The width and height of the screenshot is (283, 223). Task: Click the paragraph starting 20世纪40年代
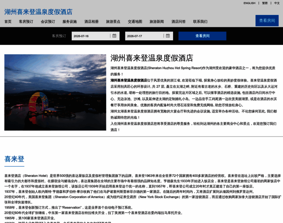point(143,200)
